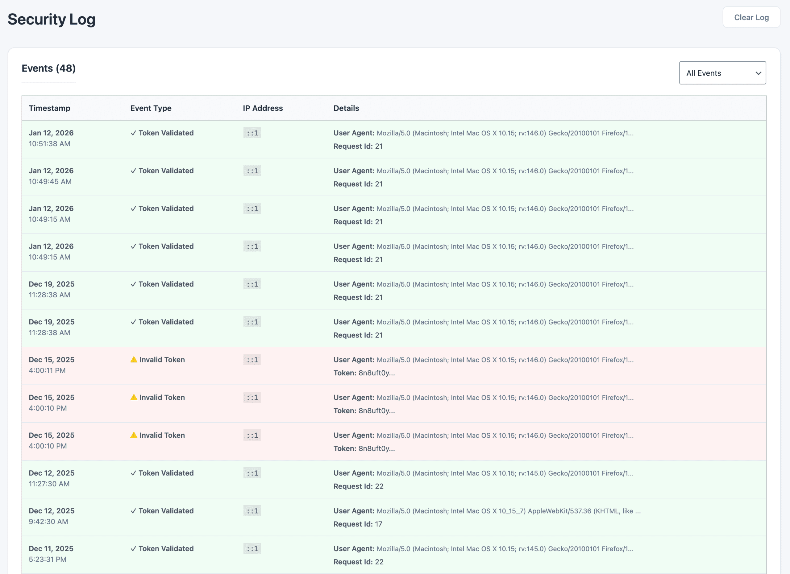This screenshot has height=574, width=790.
Task: Click the Timestamp column header
Action: 49,108
